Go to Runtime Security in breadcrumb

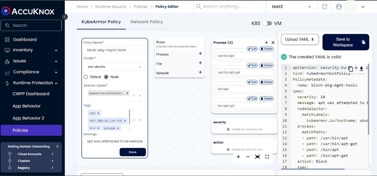click(111, 6)
